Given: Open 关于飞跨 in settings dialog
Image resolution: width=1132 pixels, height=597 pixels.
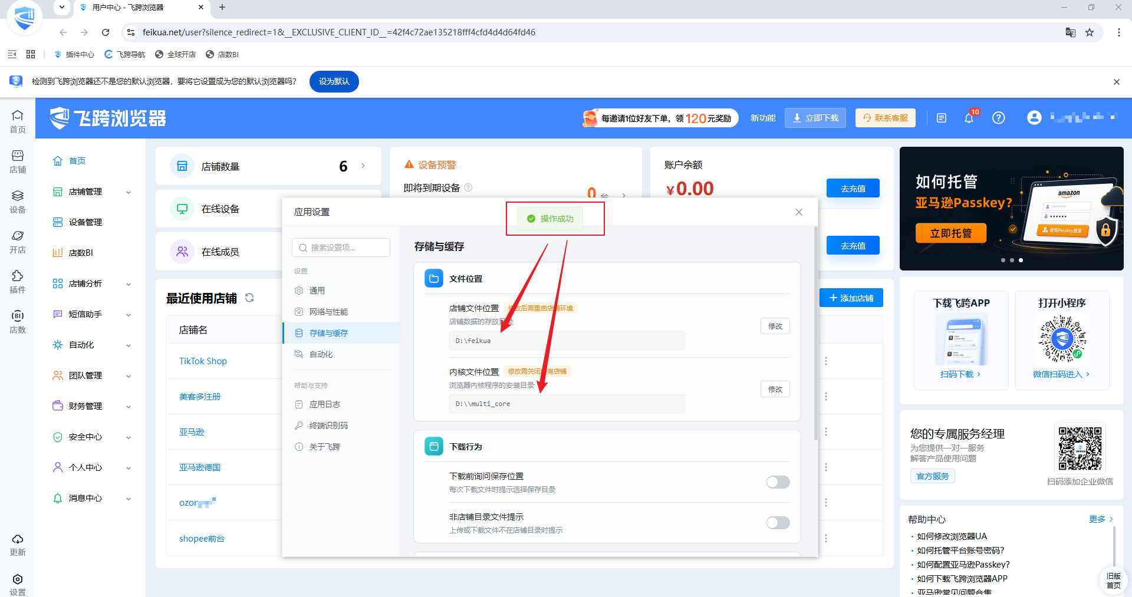Looking at the screenshot, I should 341,447.
